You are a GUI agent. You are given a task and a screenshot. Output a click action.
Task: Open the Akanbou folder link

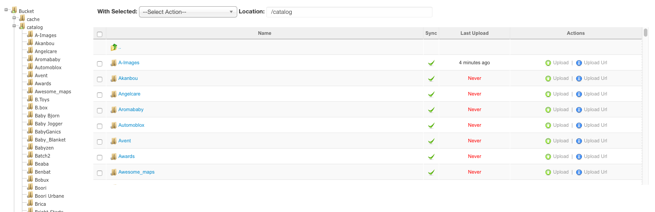[x=128, y=79]
